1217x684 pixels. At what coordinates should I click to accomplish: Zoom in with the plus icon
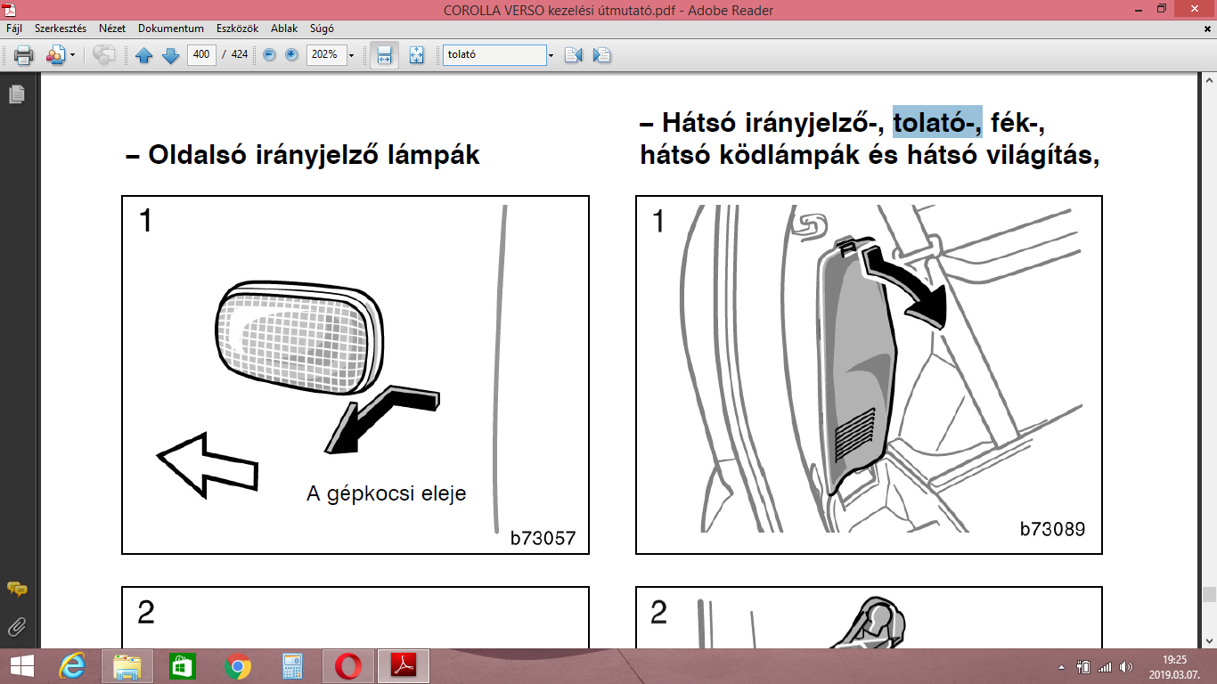(x=292, y=54)
